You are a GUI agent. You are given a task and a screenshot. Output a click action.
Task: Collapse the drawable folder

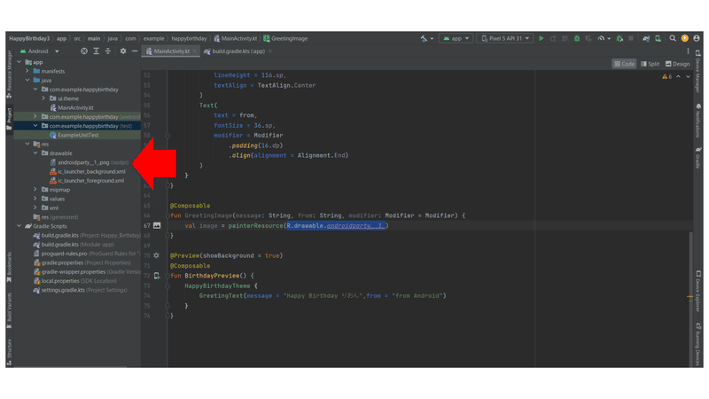coord(35,153)
